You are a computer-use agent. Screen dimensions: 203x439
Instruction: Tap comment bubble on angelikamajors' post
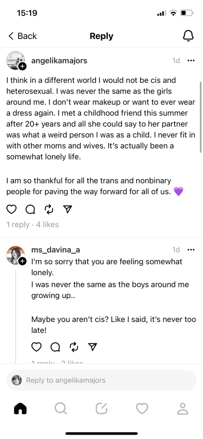click(30, 209)
